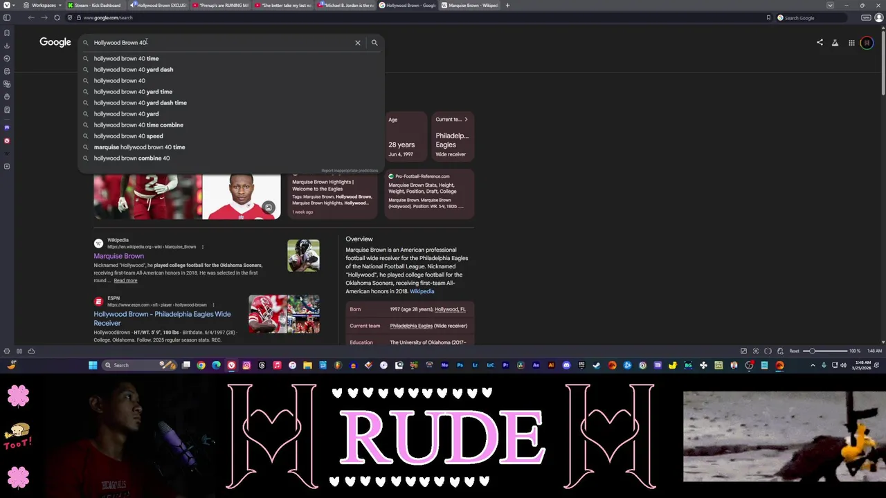
Task: Reload the current page
Action: [57, 17]
